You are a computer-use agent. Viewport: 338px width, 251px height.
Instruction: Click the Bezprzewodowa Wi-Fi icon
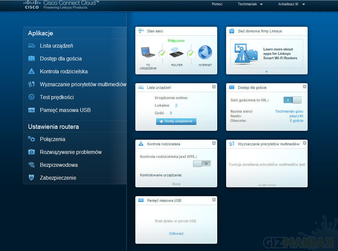[32, 165]
